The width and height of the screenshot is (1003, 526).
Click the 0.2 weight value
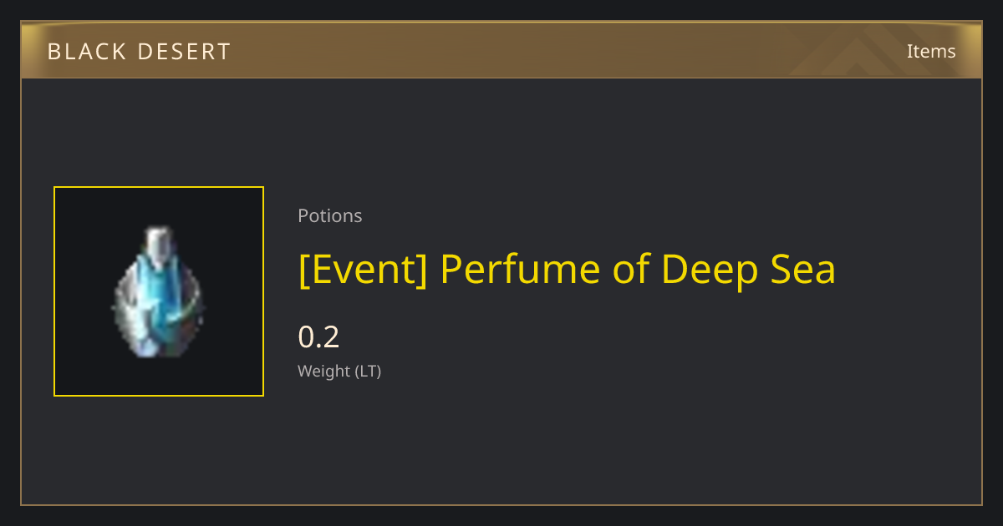(318, 337)
